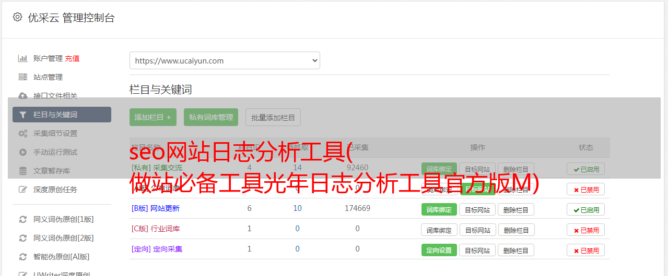The image size is (668, 276).
Task: Click the 优采云 管理控制台 header title
Action: coord(71,18)
